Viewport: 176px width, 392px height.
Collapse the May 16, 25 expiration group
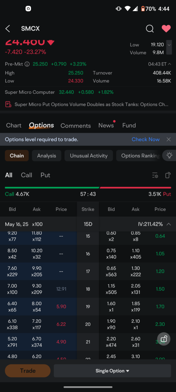[169, 224]
